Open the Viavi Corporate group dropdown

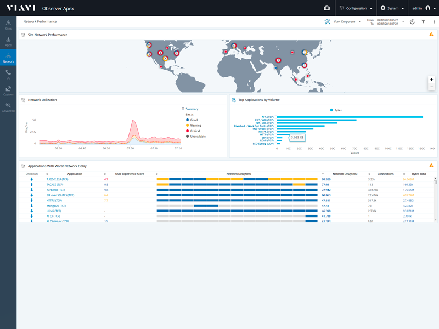click(360, 22)
